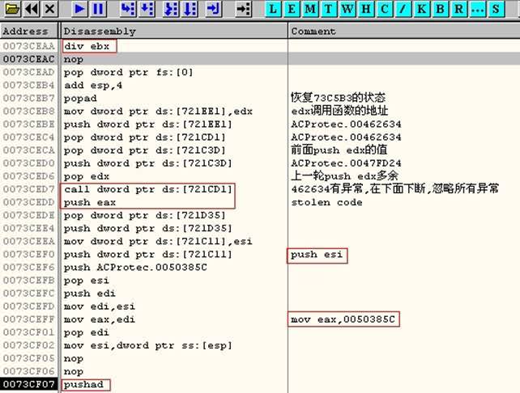Open the Threads window (T button)
Viewport: 520px width, 393px height.
[x=327, y=9]
